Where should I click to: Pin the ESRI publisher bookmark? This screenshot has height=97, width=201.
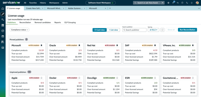(155, 78)
